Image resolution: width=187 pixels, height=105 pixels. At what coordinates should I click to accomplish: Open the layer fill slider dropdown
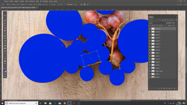click(x=176, y=26)
